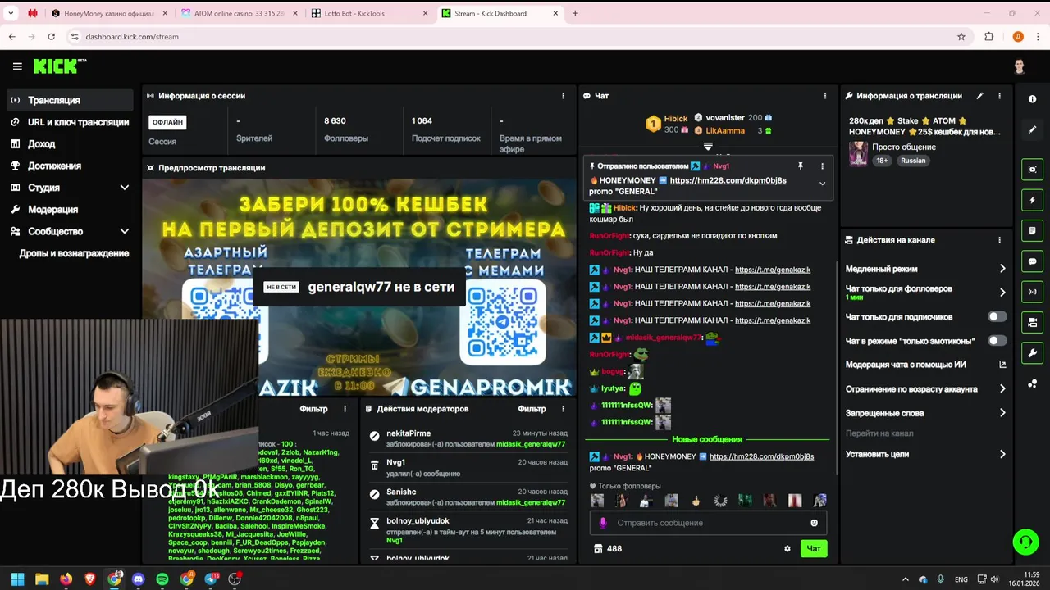Click the chat bubble icon in right toolbar
Viewport: 1050px width, 590px height.
(1032, 261)
